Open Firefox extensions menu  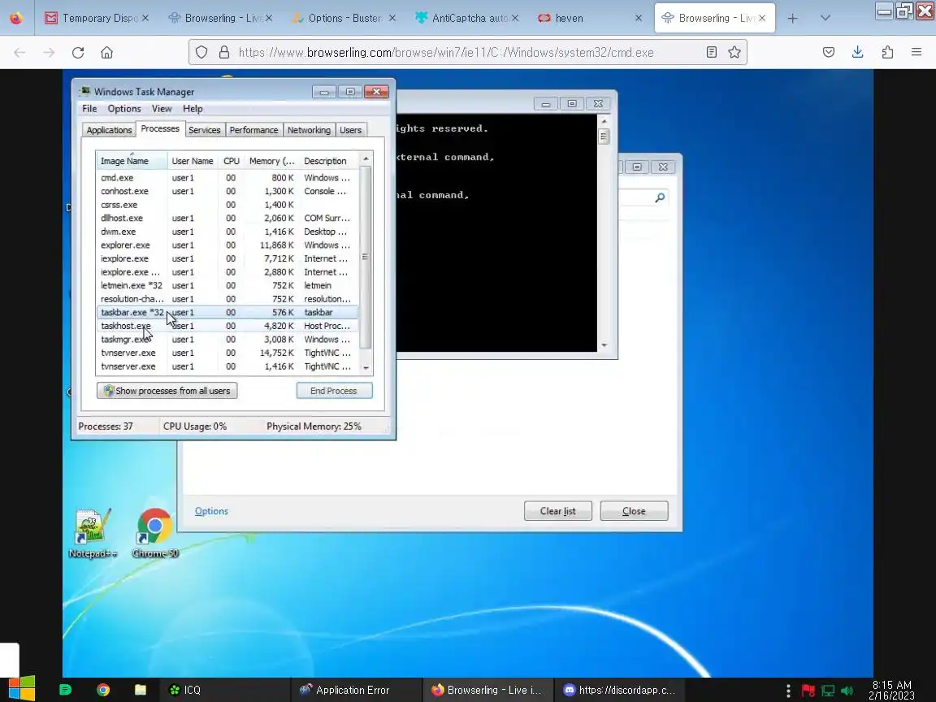[887, 53]
